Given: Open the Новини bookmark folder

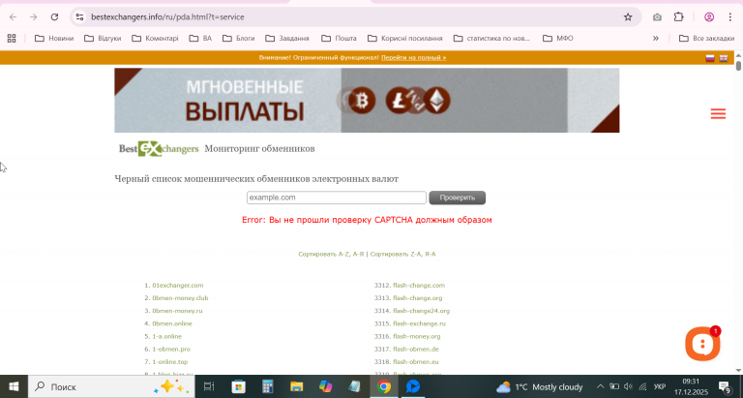Looking at the screenshot, I should click(x=54, y=39).
